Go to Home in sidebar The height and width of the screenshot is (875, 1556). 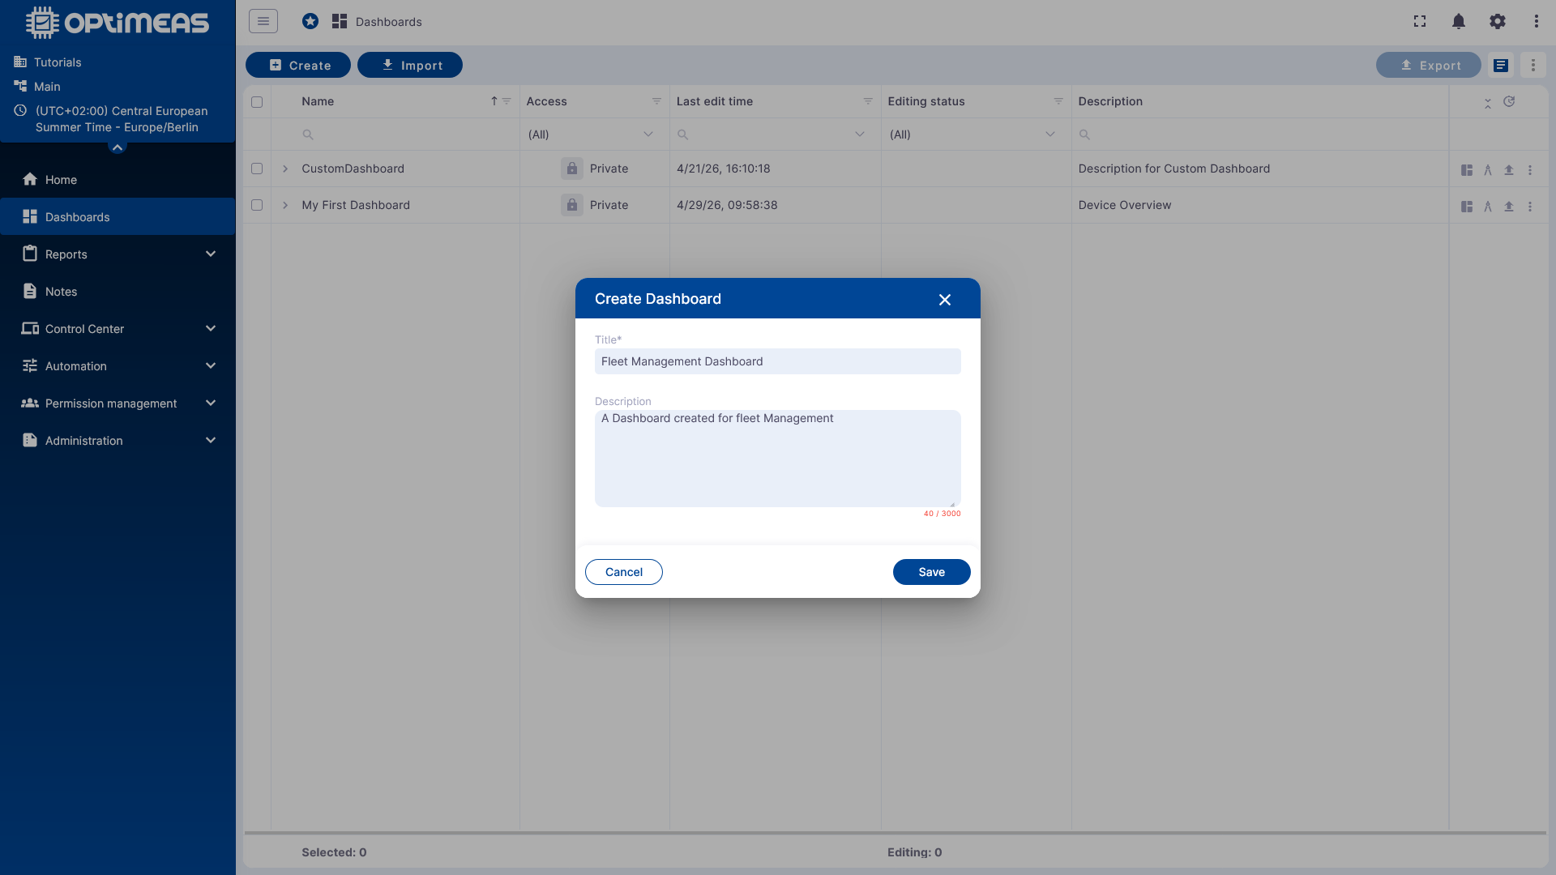click(118, 180)
